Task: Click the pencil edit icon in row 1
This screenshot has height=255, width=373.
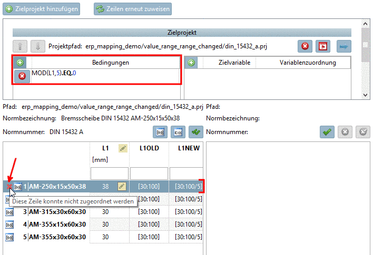Action: [x=122, y=186]
